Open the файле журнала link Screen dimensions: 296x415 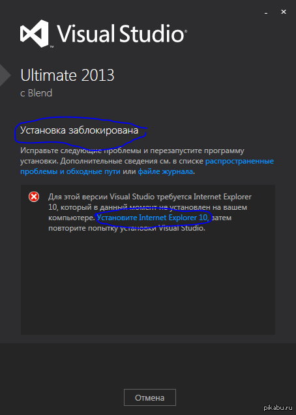[165, 171]
